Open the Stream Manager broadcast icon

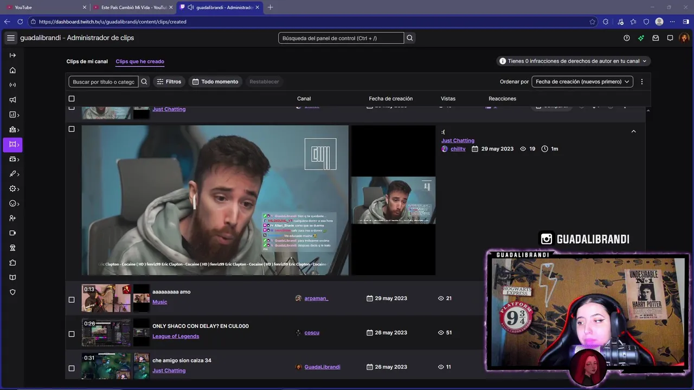click(x=12, y=85)
